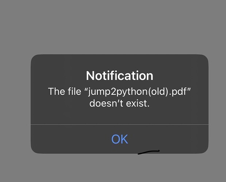
Task: Click empty dialog area below the message
Action: (120, 116)
